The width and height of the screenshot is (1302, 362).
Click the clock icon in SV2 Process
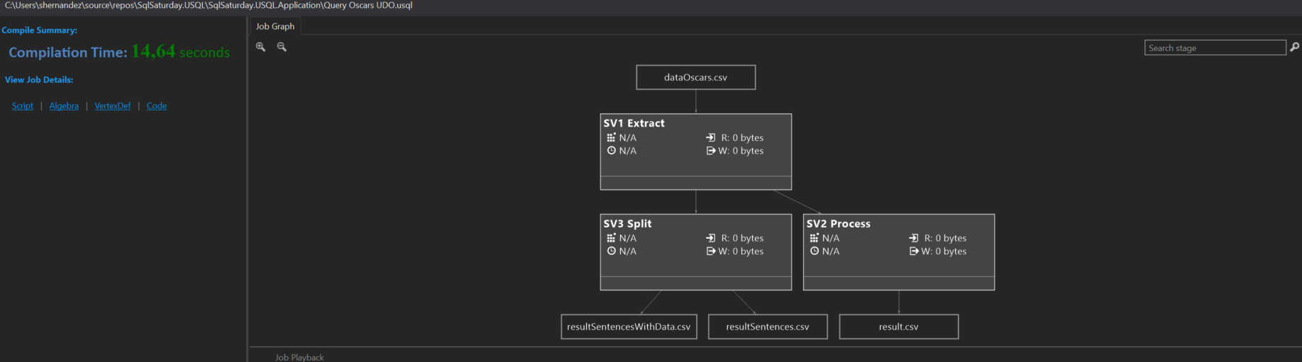[x=814, y=251]
